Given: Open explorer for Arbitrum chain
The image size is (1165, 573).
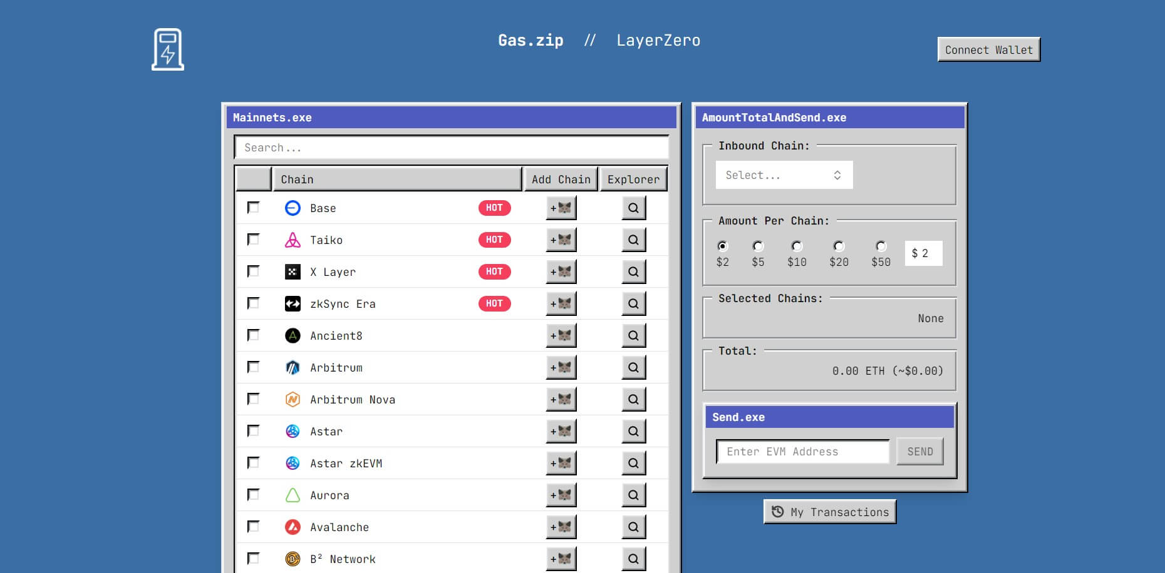Looking at the screenshot, I should click(x=633, y=367).
